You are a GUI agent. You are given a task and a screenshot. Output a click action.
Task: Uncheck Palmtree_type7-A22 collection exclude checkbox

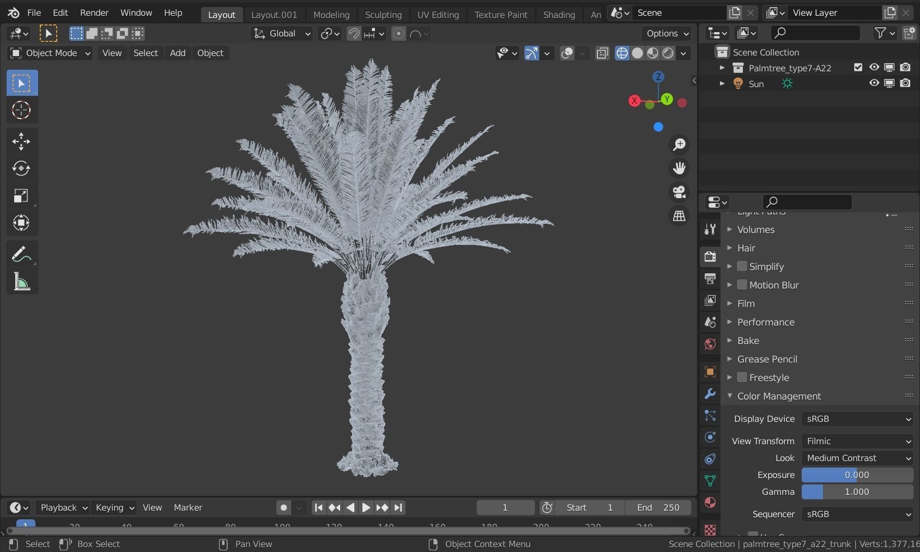tap(858, 68)
